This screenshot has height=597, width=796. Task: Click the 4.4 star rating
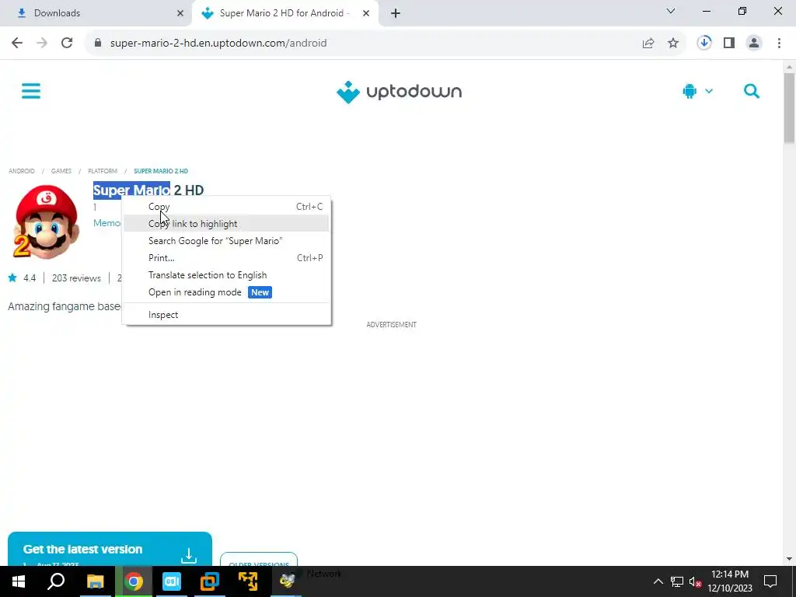coord(22,278)
